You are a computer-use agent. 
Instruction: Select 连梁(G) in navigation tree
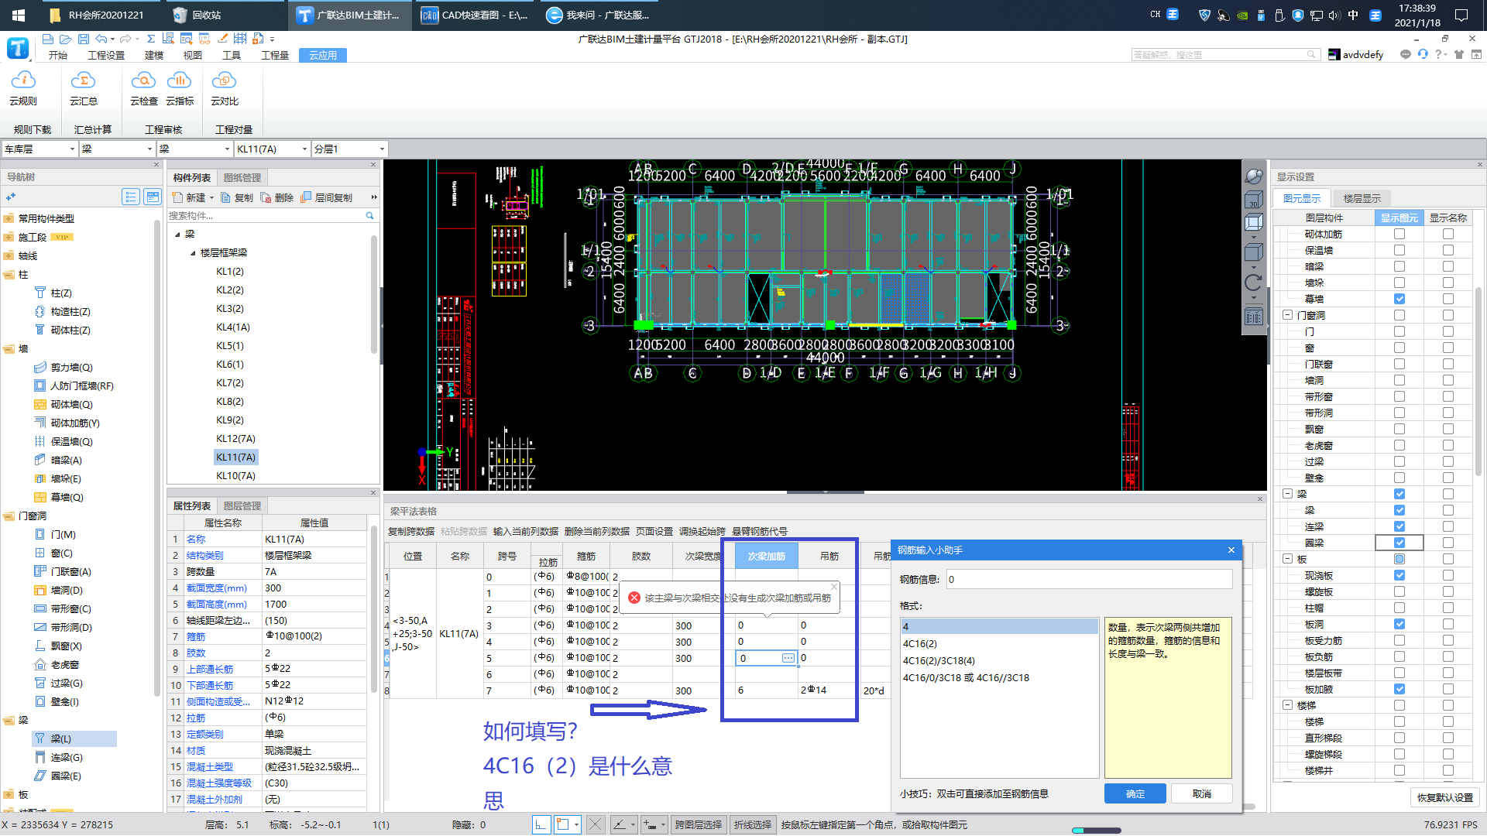point(67,757)
